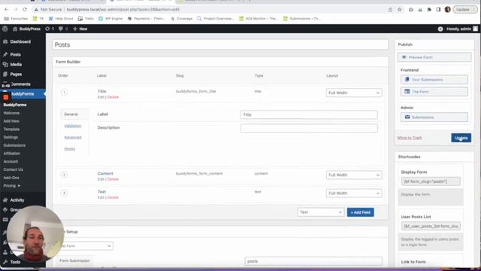
Task: Open the Chrome profile avatar
Action: [448, 10]
